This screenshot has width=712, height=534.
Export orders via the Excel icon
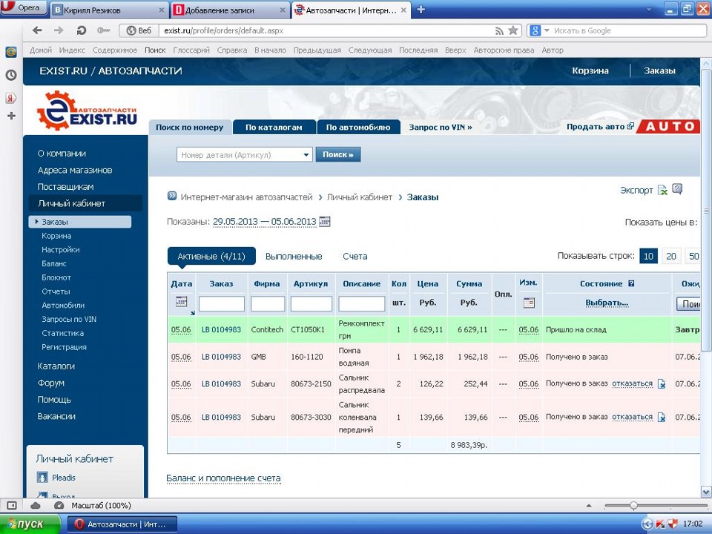pos(662,191)
